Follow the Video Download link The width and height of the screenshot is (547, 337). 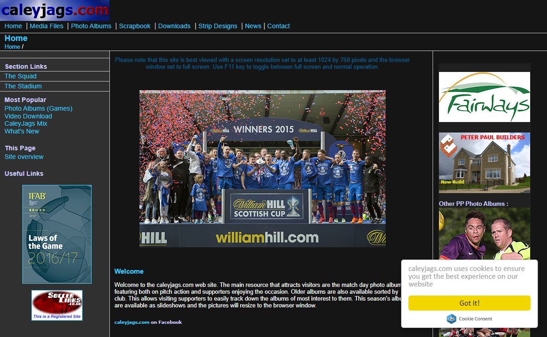pyautogui.click(x=28, y=116)
